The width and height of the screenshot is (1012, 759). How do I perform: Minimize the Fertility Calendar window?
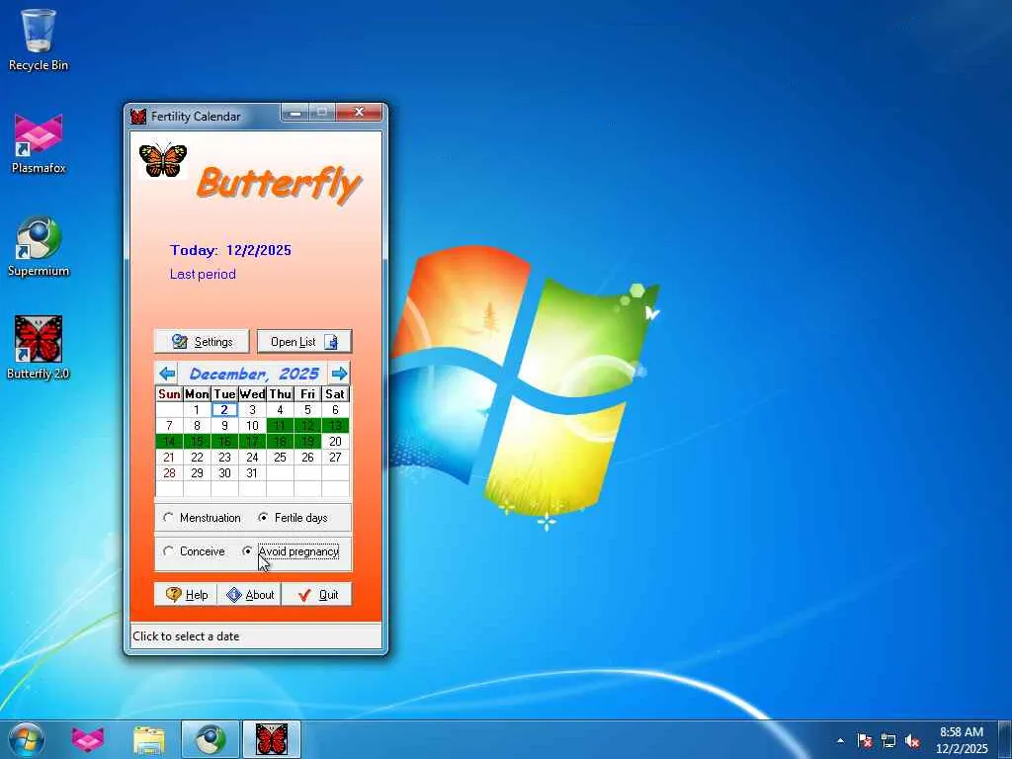pyautogui.click(x=295, y=114)
